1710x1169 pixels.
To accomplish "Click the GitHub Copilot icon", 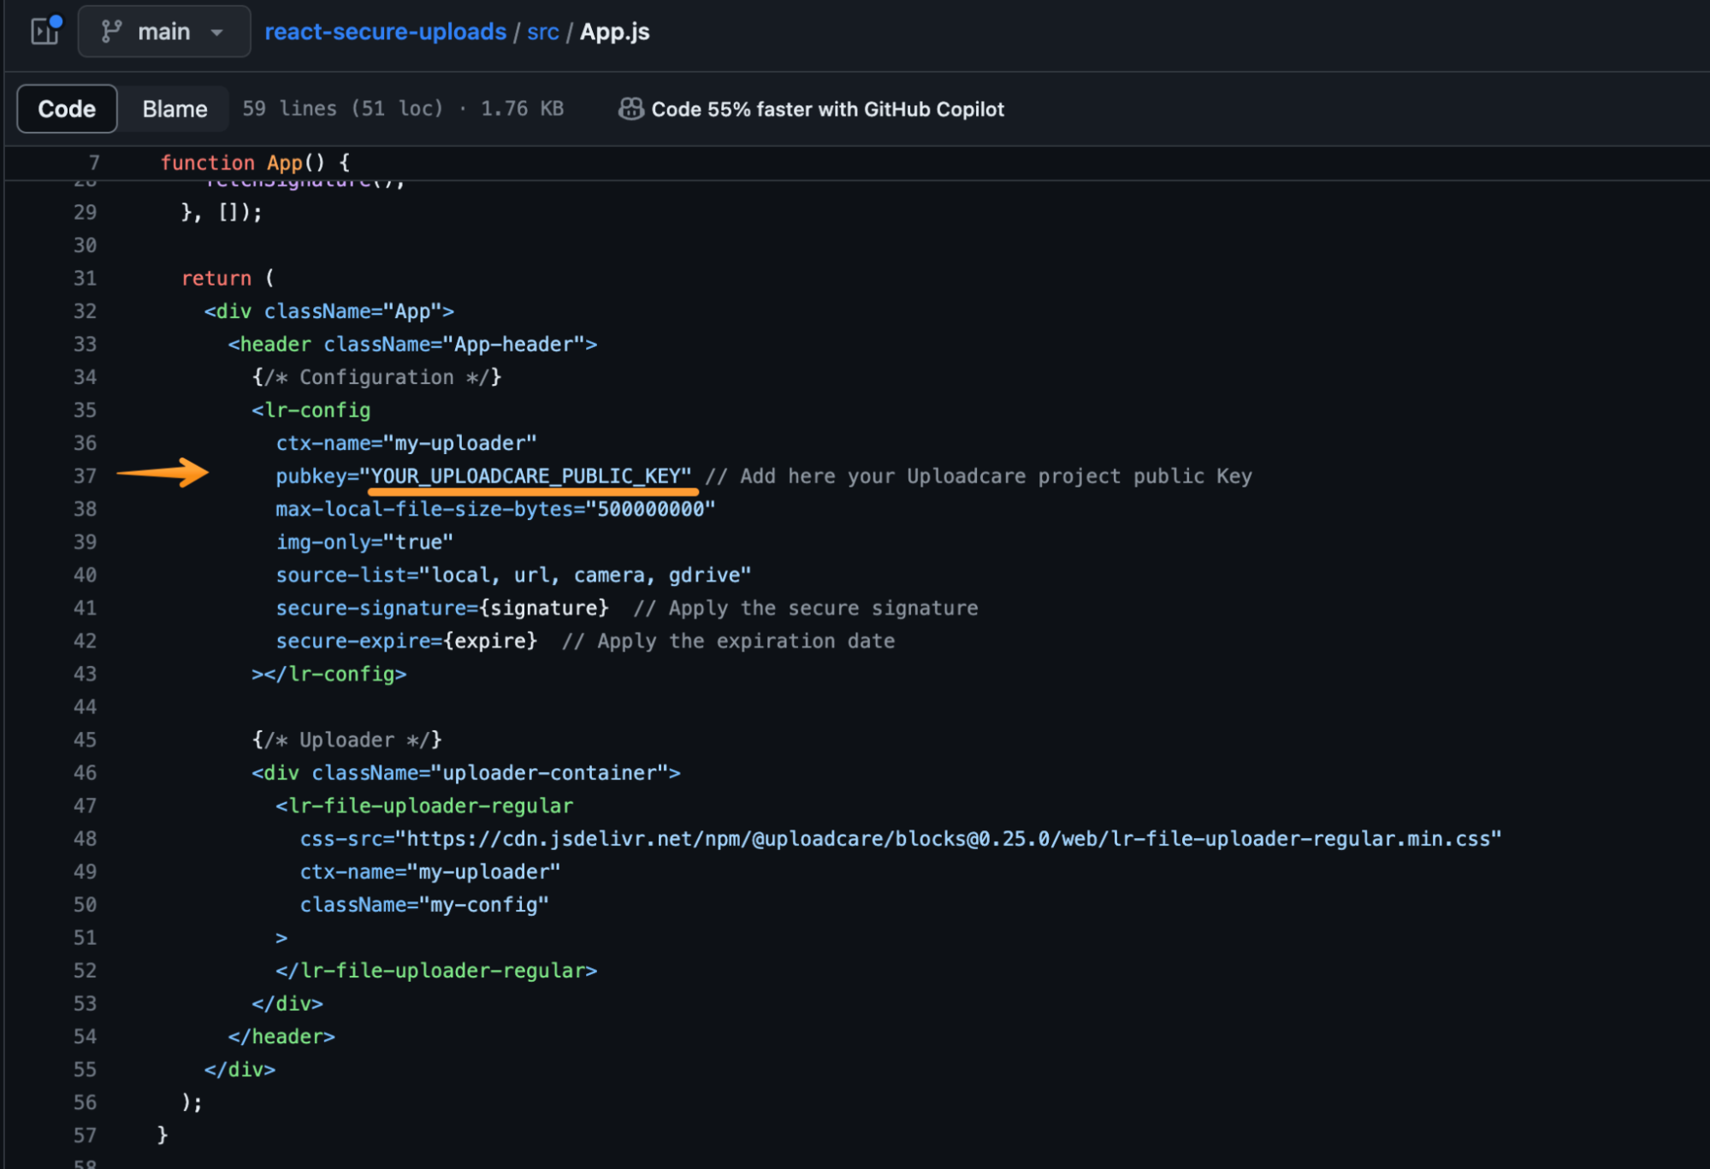I will tap(630, 109).
